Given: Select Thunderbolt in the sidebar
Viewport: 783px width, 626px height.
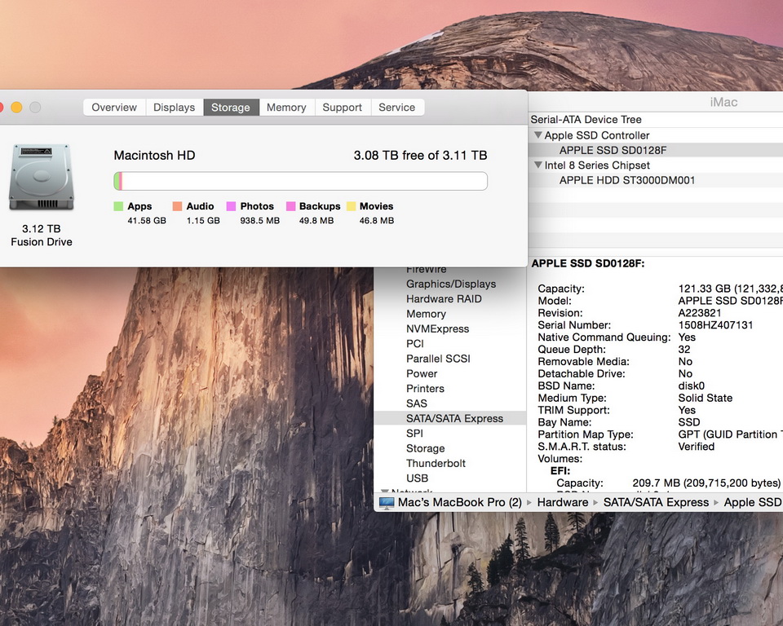Looking at the screenshot, I should click(436, 464).
